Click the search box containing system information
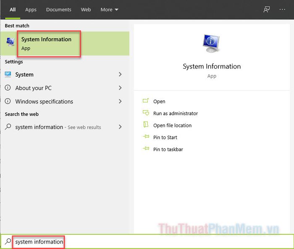Screen dimensions: 294x249 [x=147, y=241]
